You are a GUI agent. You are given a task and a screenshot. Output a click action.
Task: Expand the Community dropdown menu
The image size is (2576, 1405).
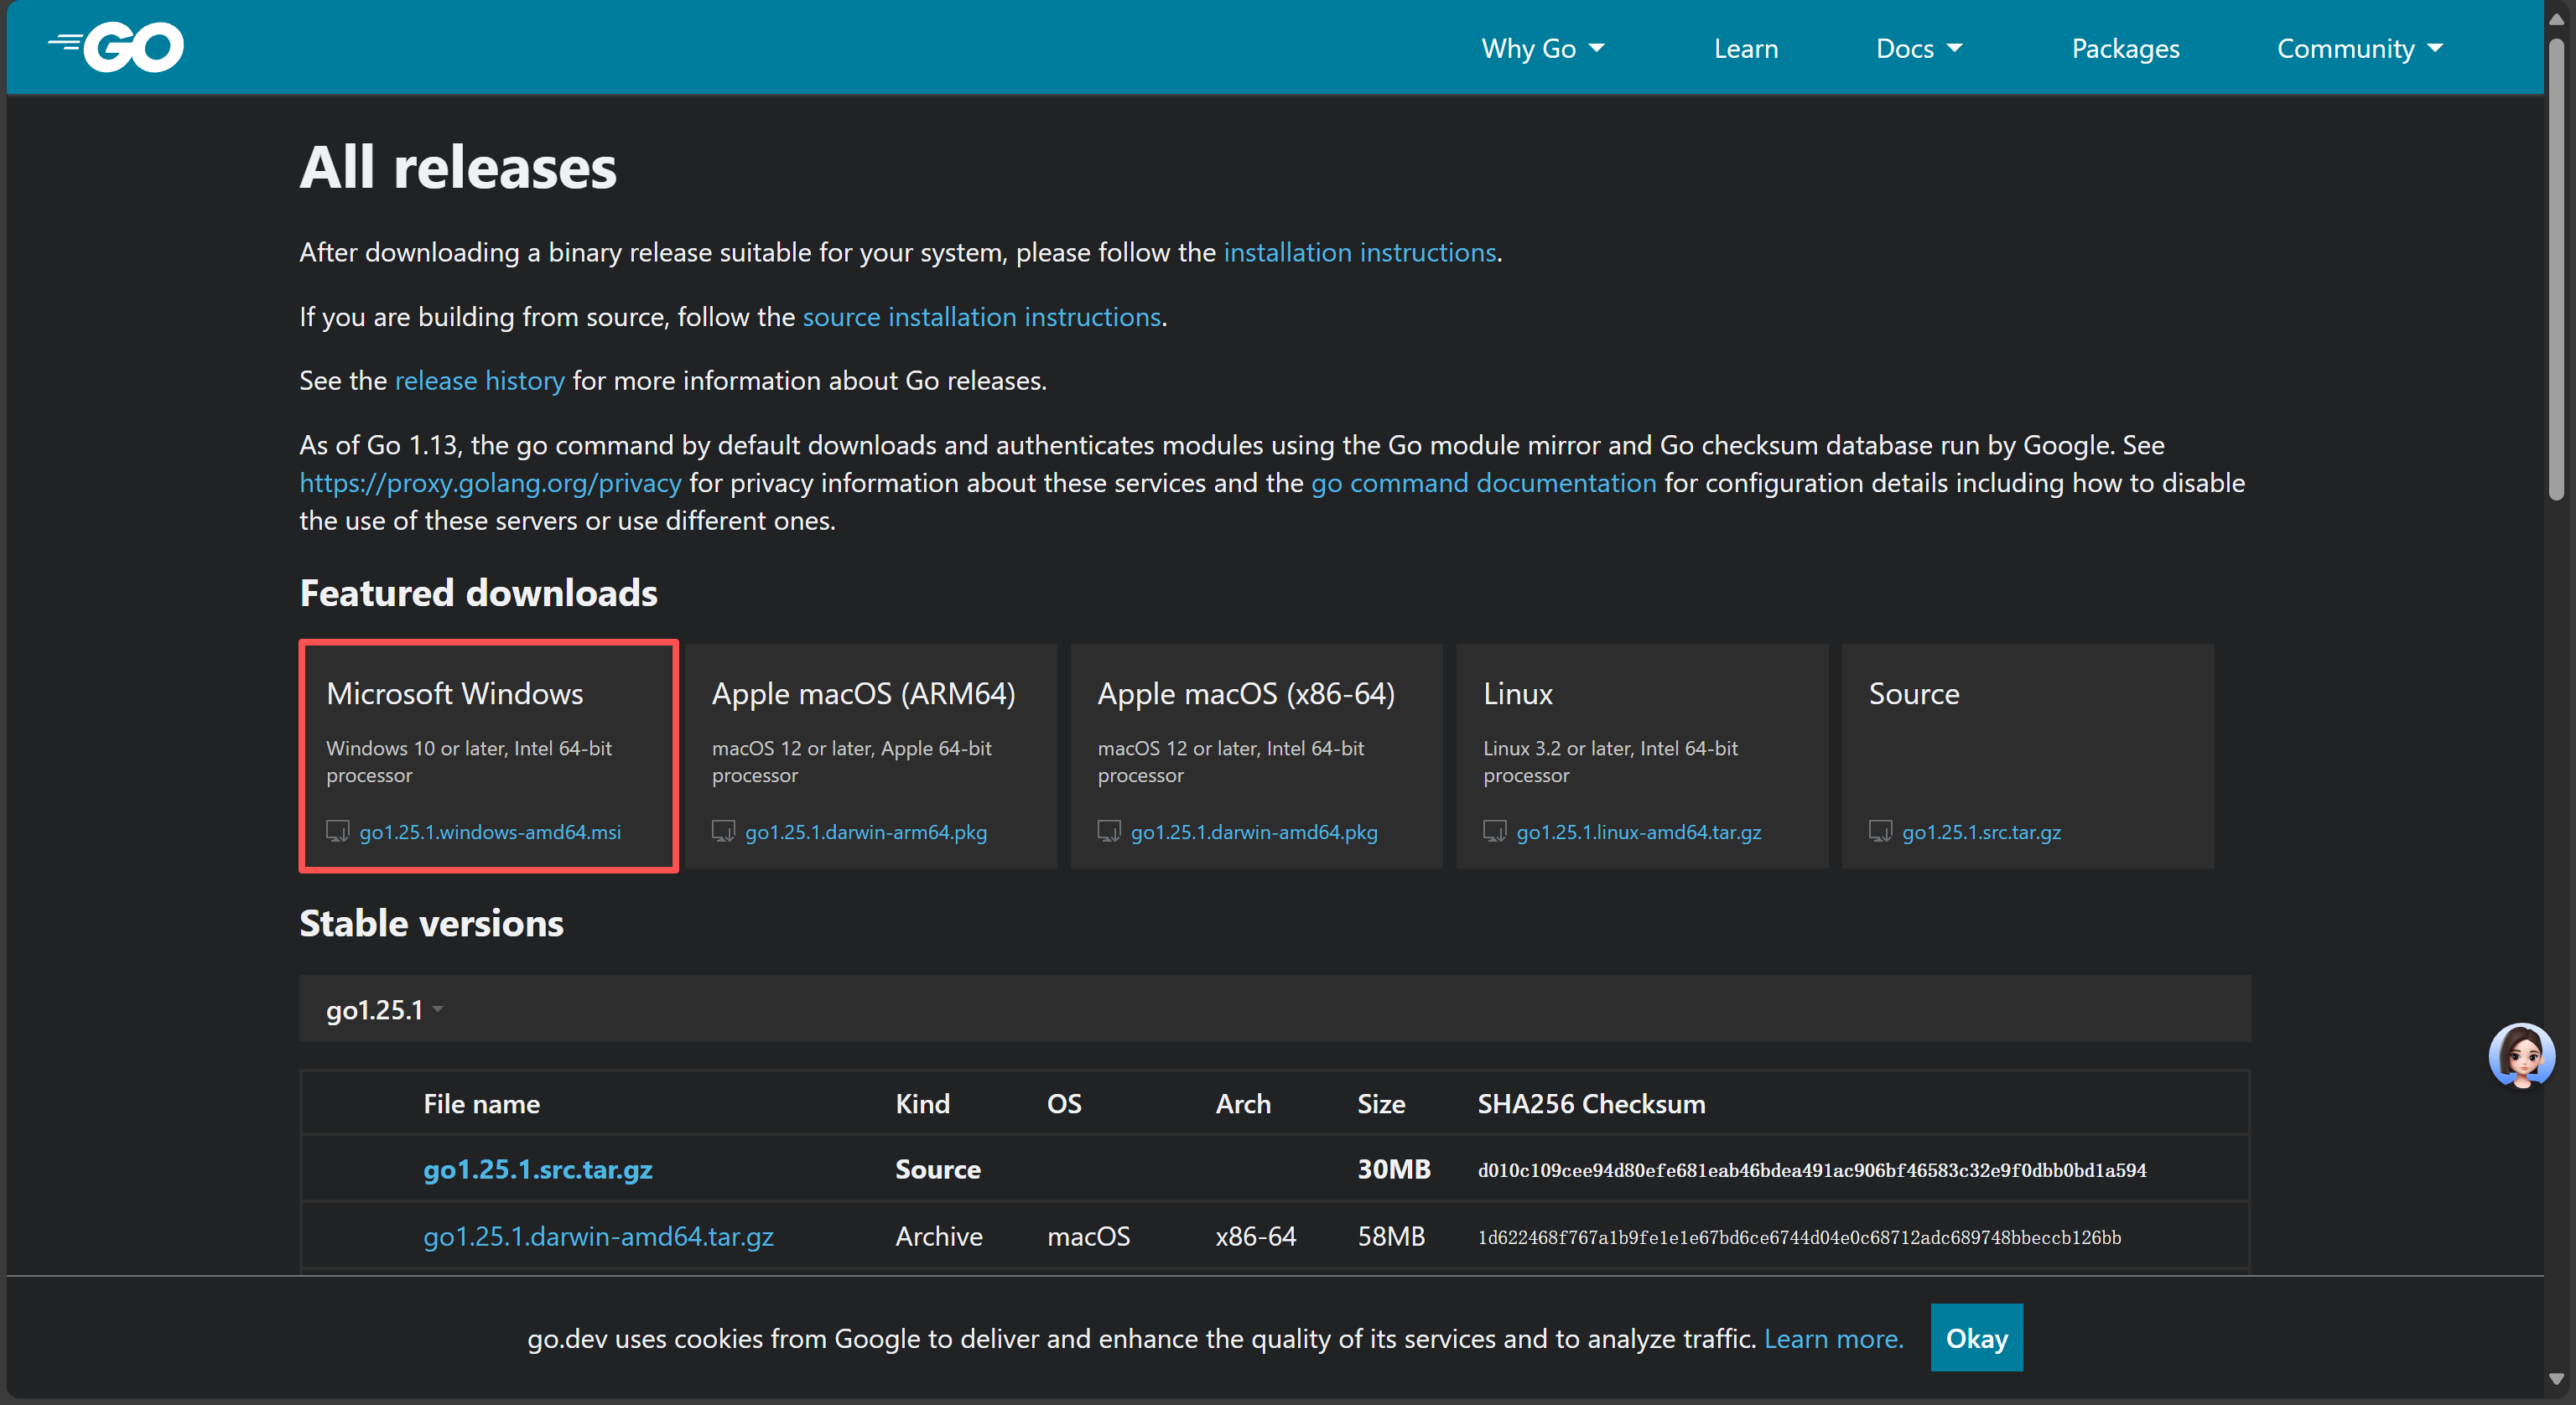(x=2360, y=48)
